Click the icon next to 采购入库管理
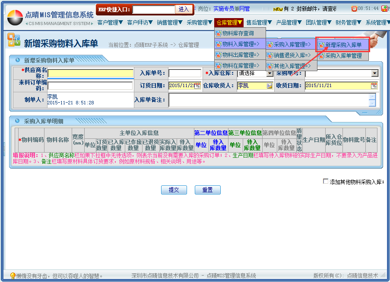 pos(270,45)
